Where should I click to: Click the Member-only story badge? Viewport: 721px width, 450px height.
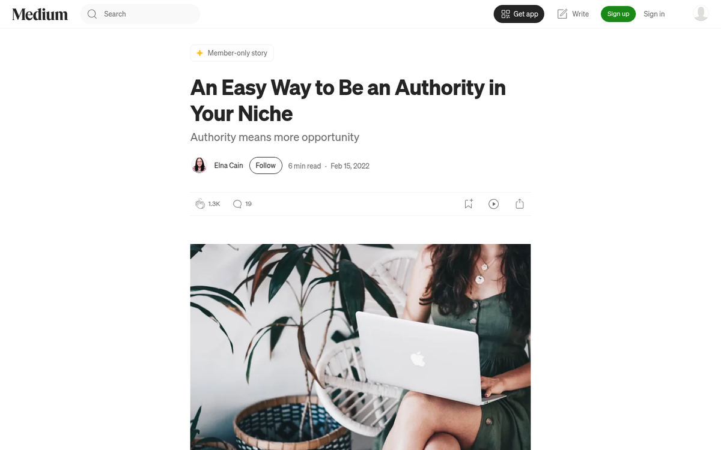pyautogui.click(x=232, y=53)
